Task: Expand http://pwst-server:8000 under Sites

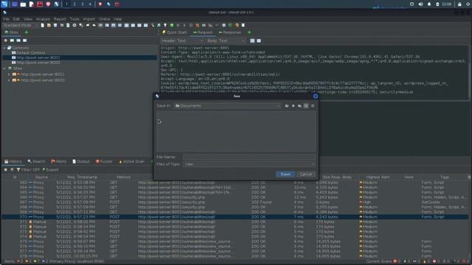Action: coord(9,80)
